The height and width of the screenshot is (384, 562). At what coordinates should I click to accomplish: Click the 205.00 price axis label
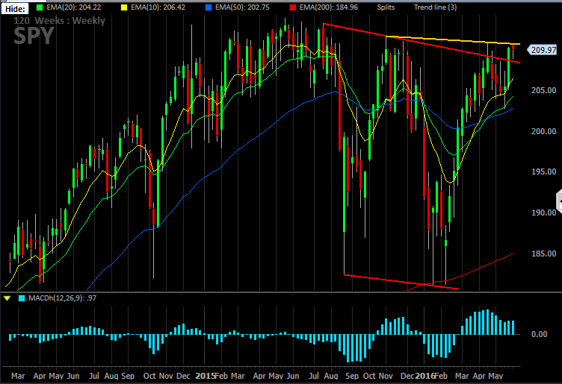(544, 90)
